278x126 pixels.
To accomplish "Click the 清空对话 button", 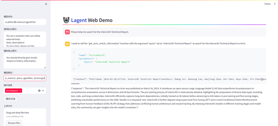I will point(11,99).
